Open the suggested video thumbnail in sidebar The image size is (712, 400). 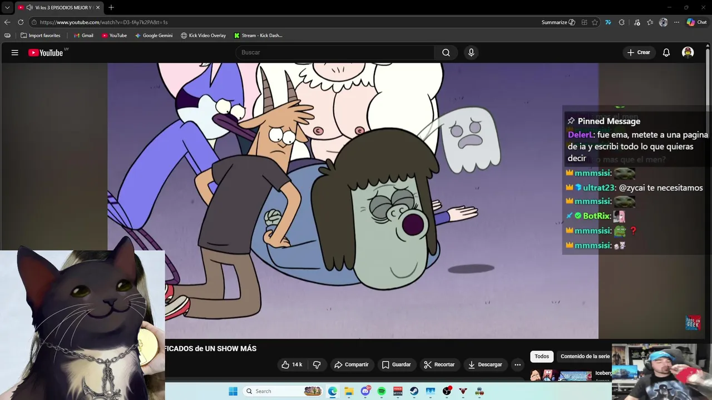(x=561, y=376)
